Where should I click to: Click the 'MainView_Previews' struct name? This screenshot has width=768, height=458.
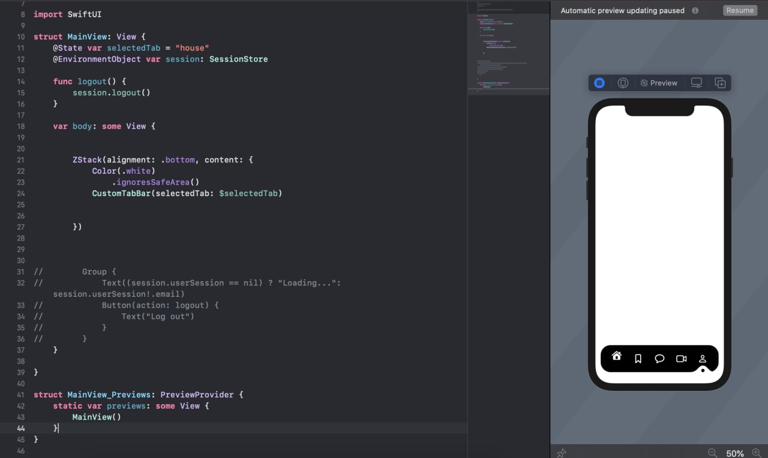pos(109,395)
